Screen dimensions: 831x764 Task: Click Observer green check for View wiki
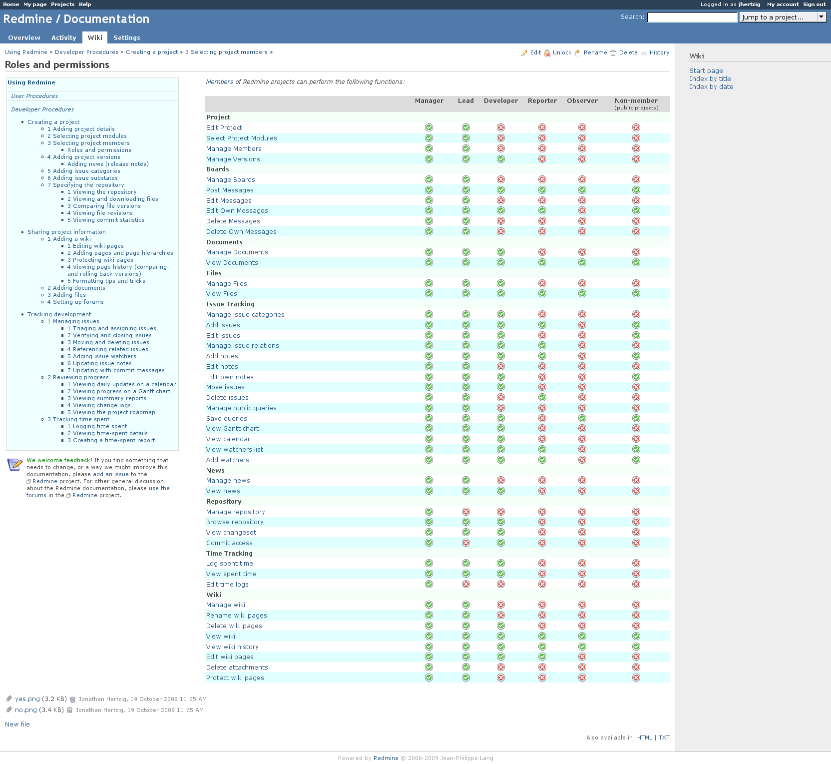pos(582,636)
